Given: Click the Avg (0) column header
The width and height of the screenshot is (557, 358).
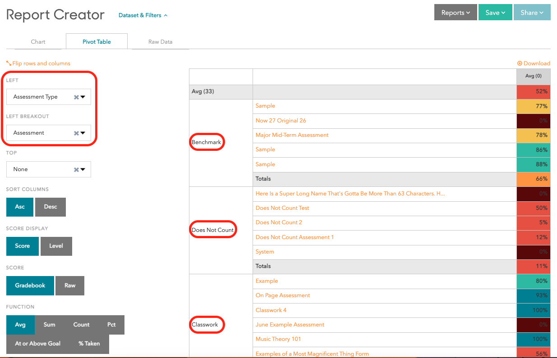Looking at the screenshot, I should pos(534,76).
